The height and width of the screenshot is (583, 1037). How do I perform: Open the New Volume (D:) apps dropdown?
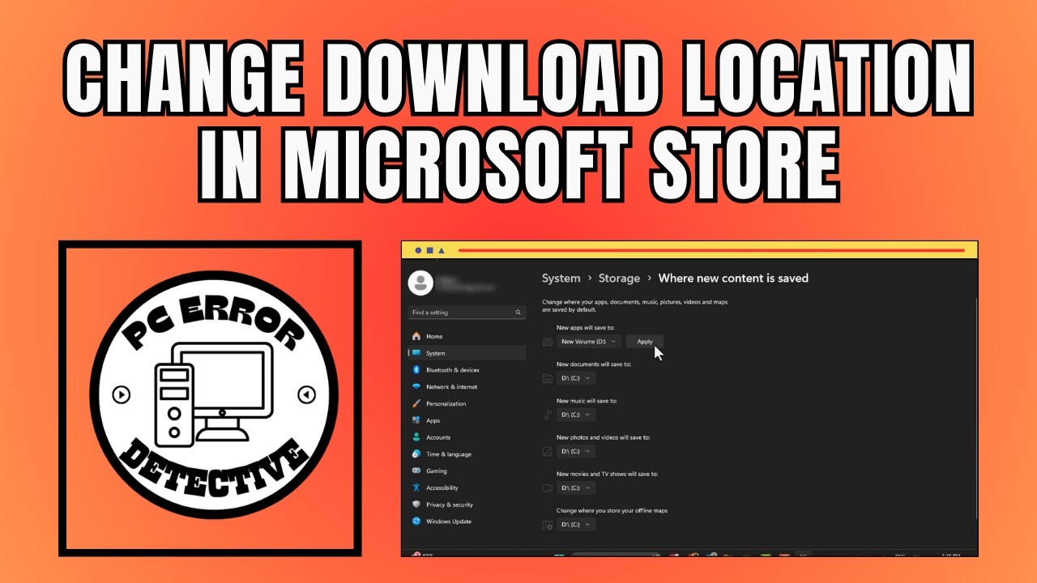[589, 342]
